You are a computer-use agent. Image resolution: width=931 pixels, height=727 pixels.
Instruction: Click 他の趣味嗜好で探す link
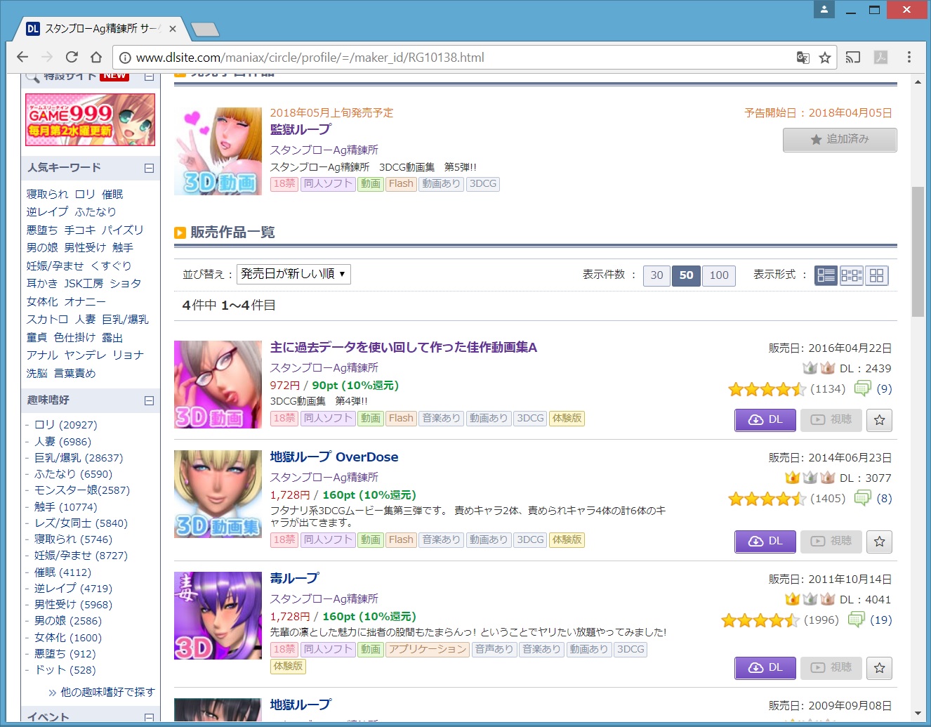(107, 693)
